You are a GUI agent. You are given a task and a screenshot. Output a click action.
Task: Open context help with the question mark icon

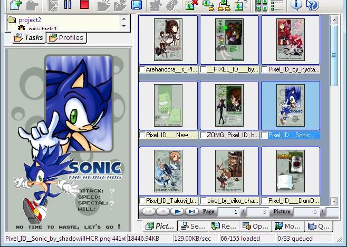(x=313, y=5)
